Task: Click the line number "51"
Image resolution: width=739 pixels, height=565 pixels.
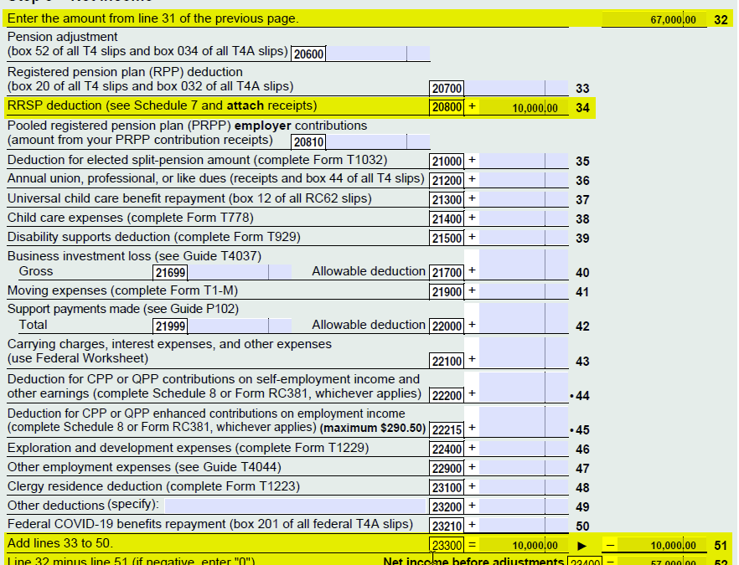Action: 721,546
